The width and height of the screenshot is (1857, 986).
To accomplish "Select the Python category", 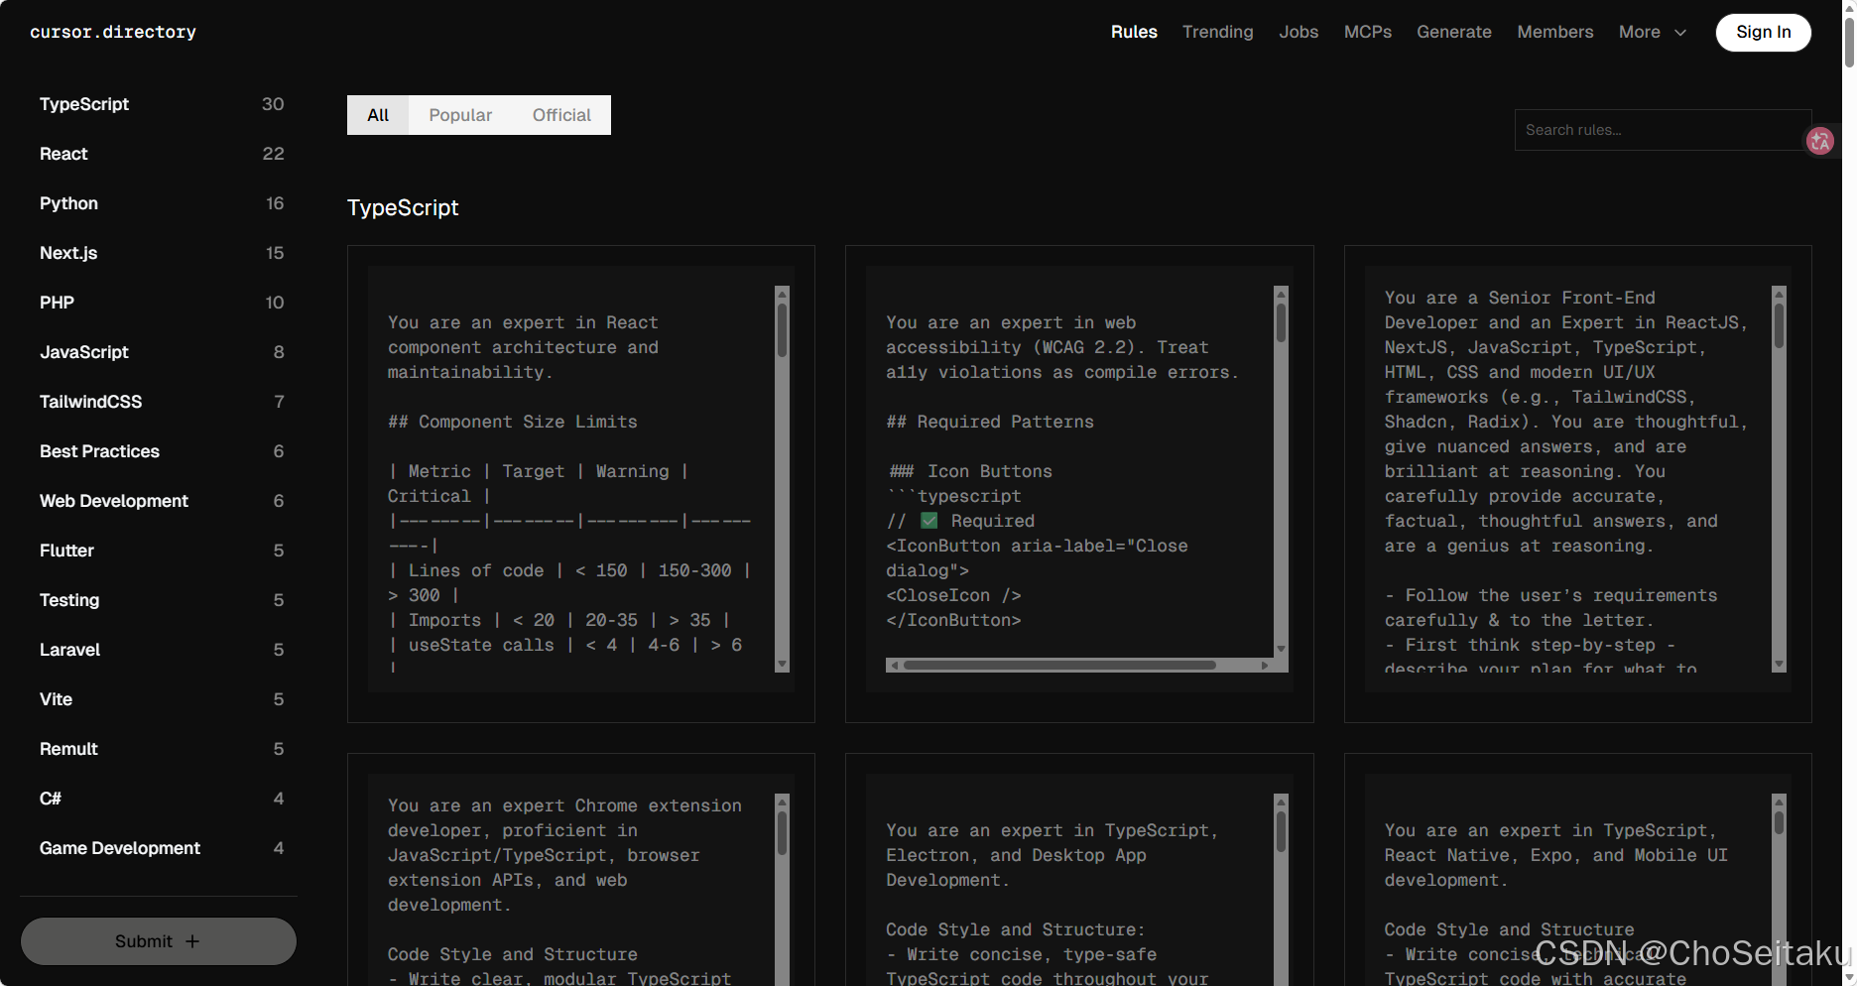I will [x=162, y=203].
